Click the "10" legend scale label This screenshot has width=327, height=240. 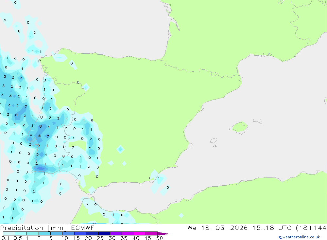click(65, 238)
